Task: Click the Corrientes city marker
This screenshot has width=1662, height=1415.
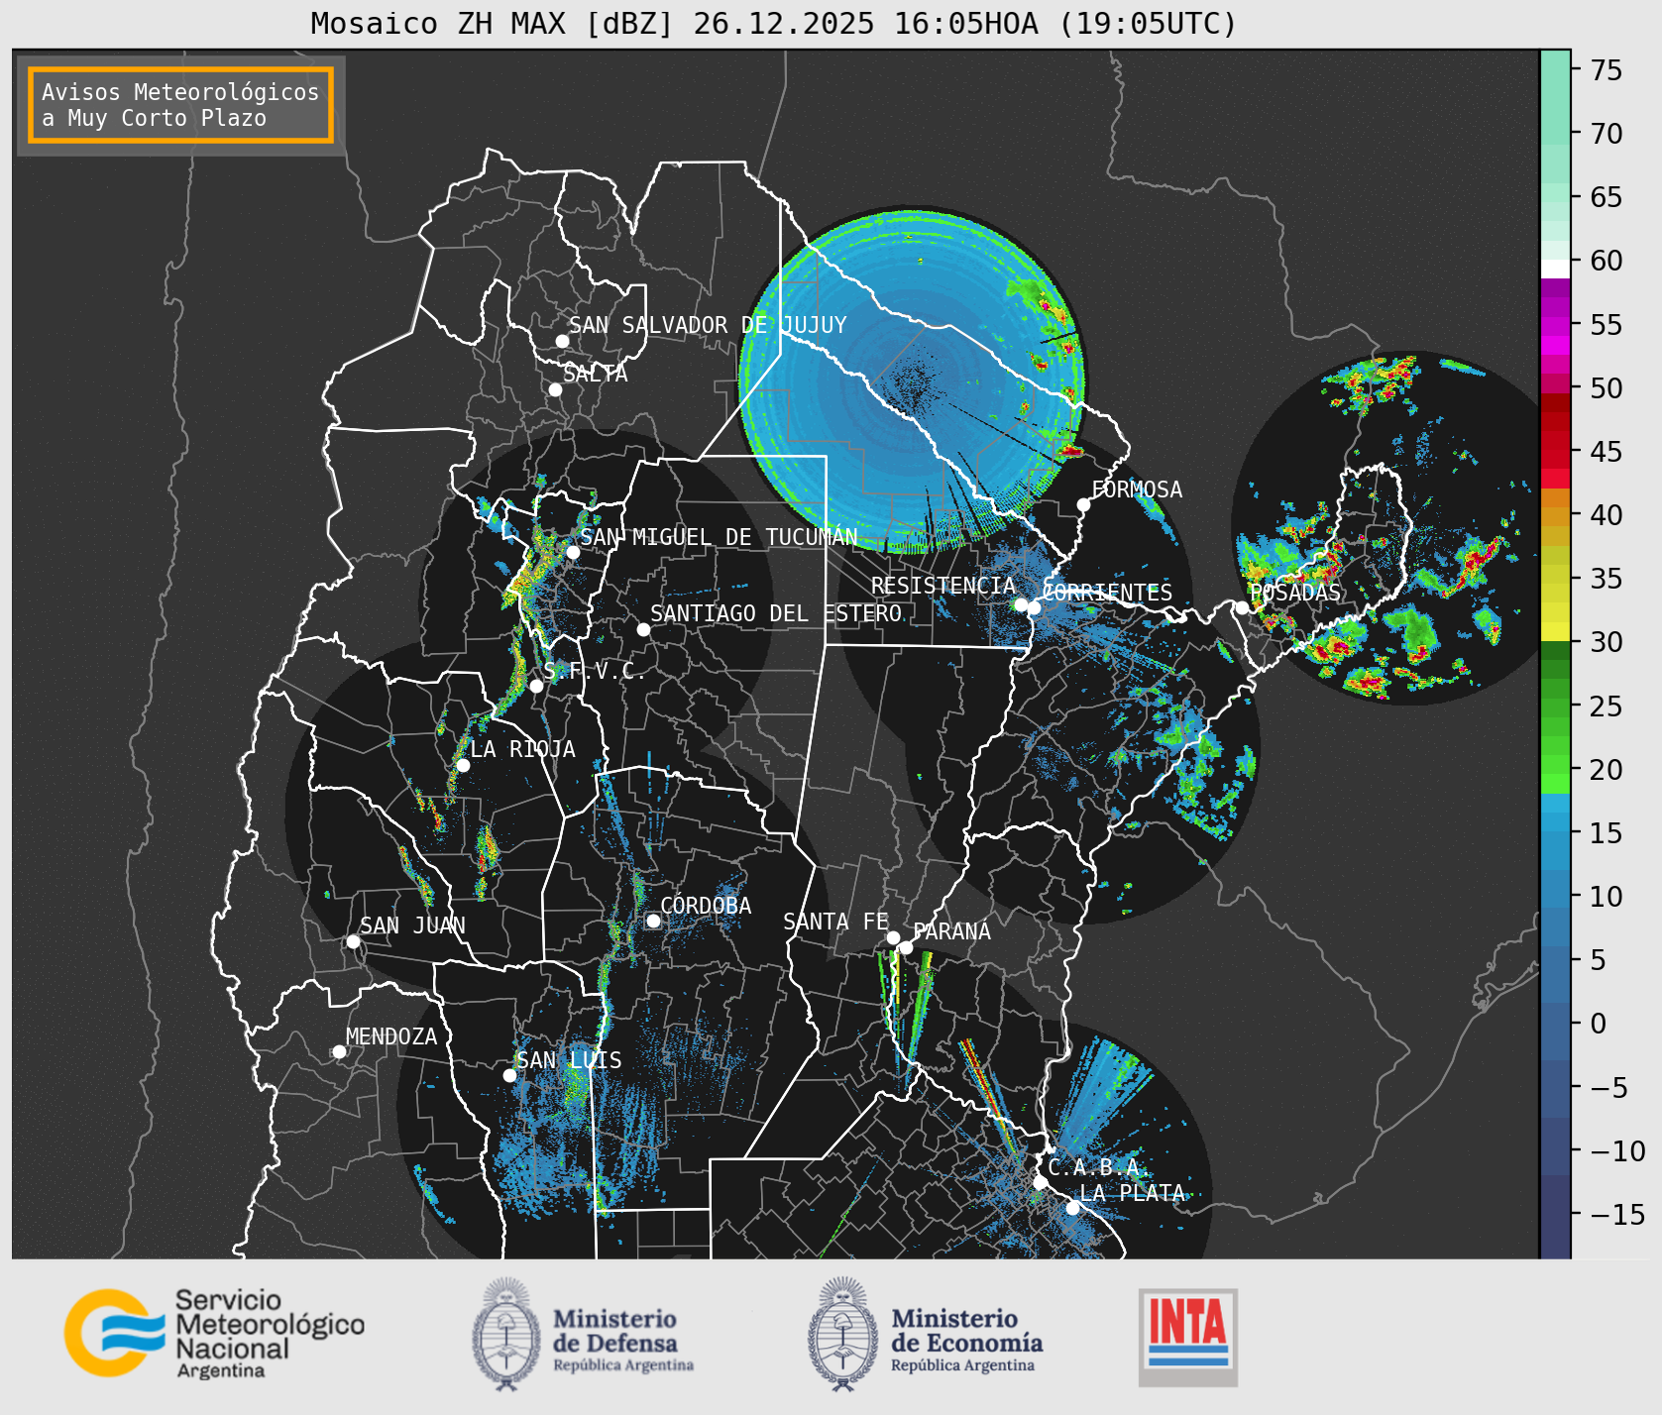Action: [x=1035, y=607]
